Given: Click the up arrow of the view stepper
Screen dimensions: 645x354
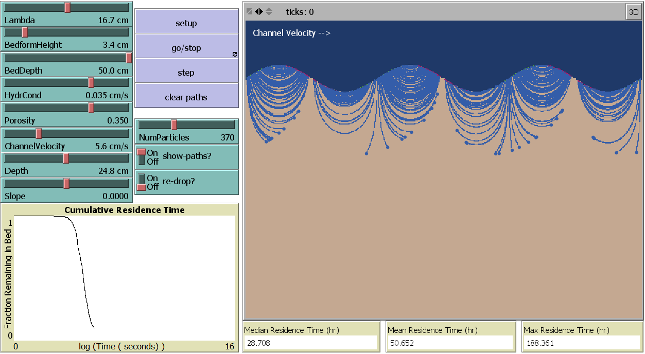Looking at the screenshot, I should point(269,9).
